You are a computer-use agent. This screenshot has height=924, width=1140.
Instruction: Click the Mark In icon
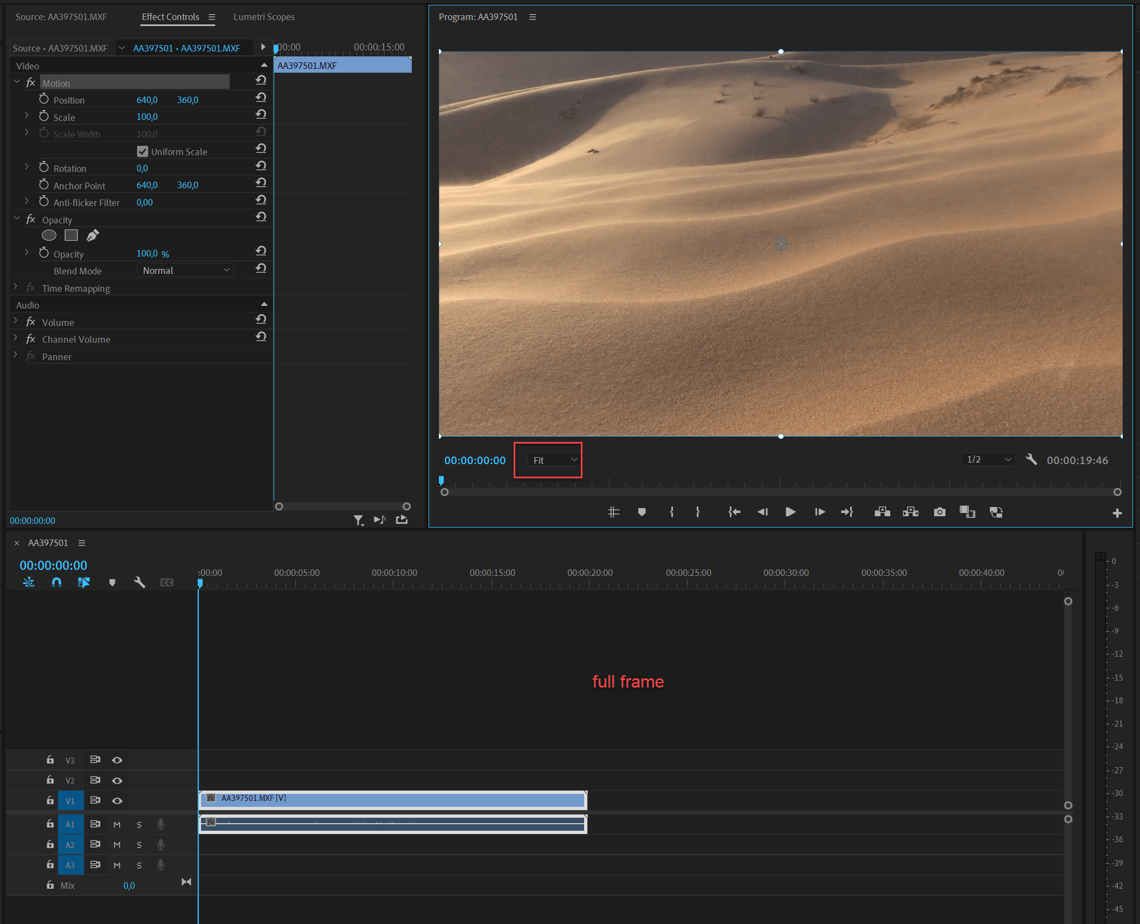point(671,512)
